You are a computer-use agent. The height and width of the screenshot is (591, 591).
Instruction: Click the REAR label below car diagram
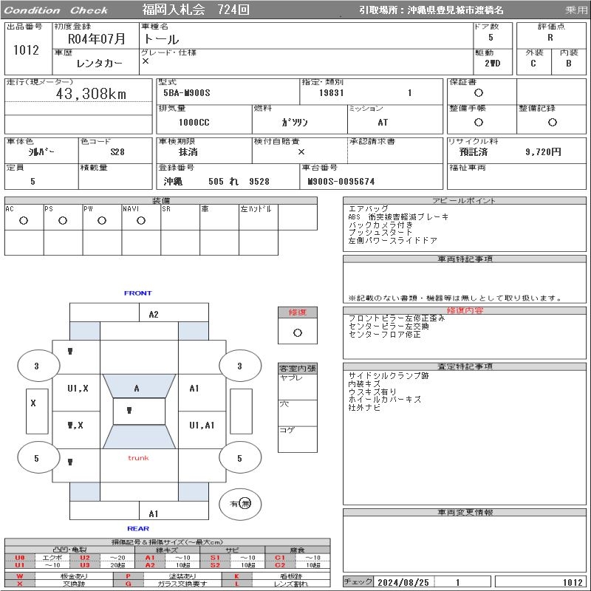tap(138, 528)
